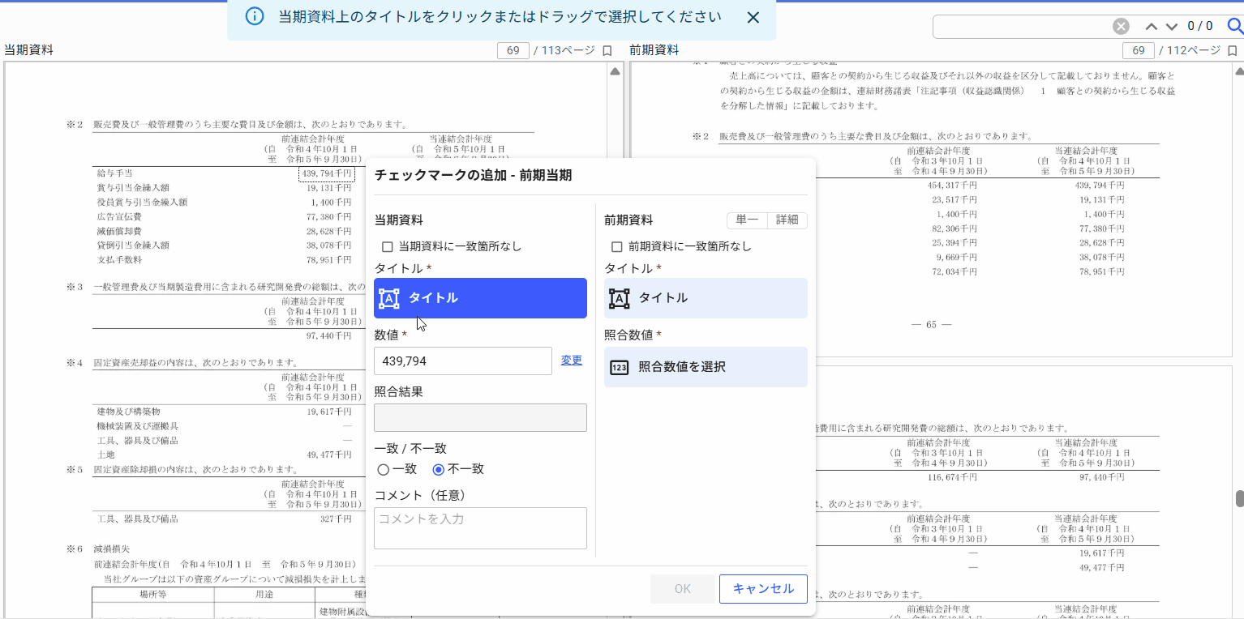Click the search magnifier icon

click(x=1235, y=27)
